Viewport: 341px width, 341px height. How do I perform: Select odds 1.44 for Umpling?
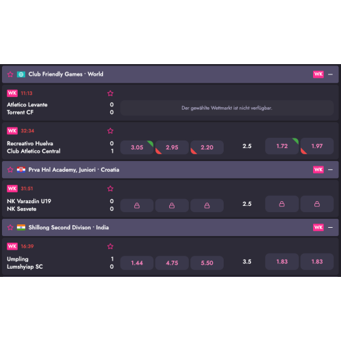137,263
